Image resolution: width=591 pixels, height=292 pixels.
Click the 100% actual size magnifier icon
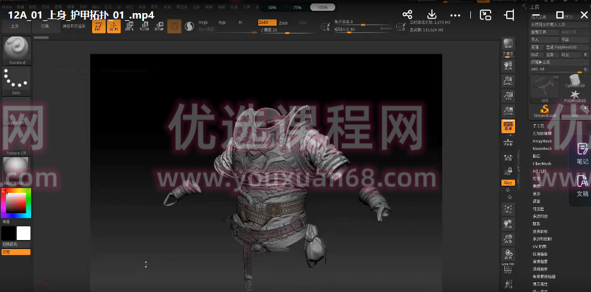point(508,96)
